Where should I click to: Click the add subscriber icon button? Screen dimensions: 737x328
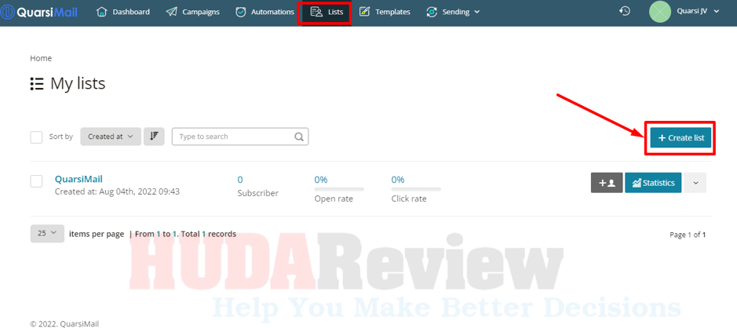(x=607, y=183)
